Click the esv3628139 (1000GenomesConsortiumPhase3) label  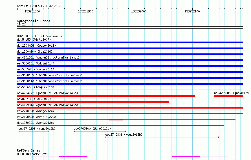[51, 75]
